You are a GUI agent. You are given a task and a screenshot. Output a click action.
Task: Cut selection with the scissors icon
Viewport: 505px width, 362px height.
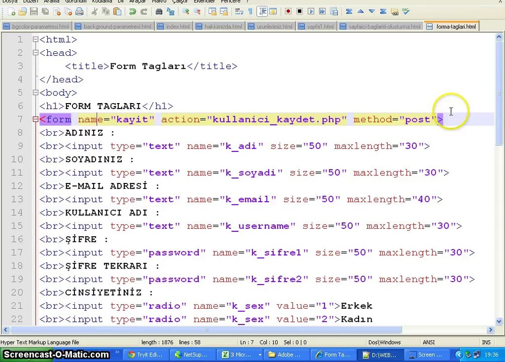click(95, 12)
